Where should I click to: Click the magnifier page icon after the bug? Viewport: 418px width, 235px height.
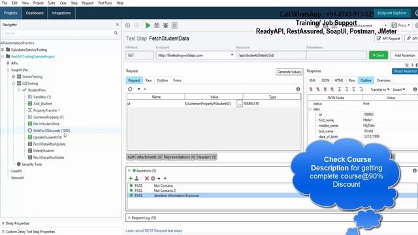click(x=174, y=25)
